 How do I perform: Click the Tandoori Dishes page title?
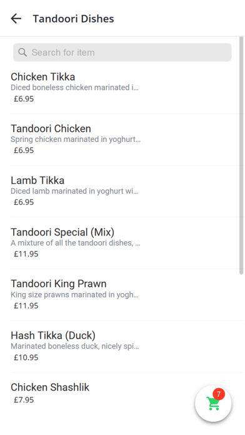73,19
